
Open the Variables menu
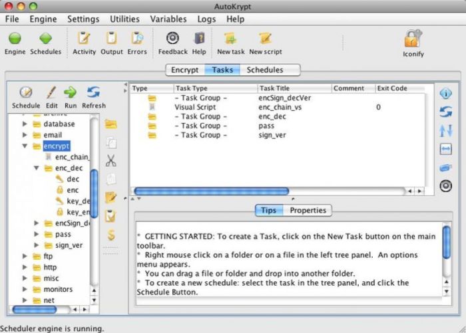(168, 19)
